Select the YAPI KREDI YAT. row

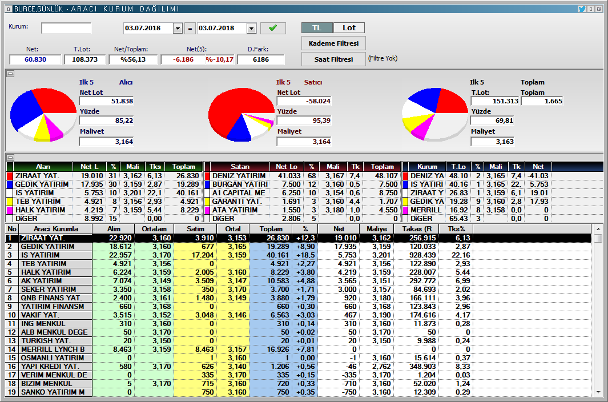pos(298,366)
